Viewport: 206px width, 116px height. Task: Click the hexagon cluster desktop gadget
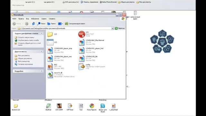pos(162,41)
